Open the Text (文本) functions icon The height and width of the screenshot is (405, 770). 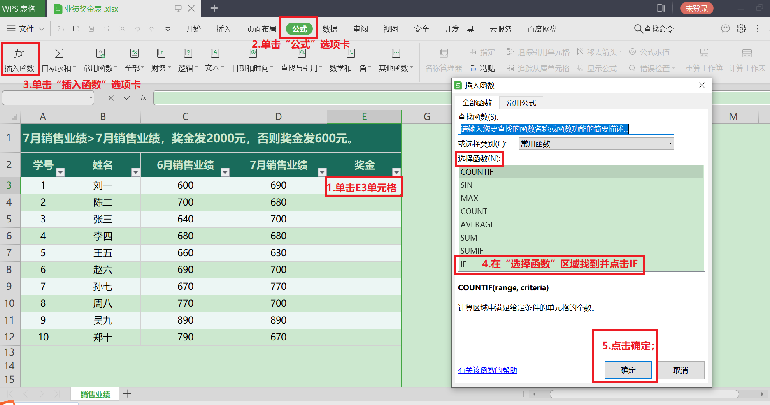click(214, 53)
